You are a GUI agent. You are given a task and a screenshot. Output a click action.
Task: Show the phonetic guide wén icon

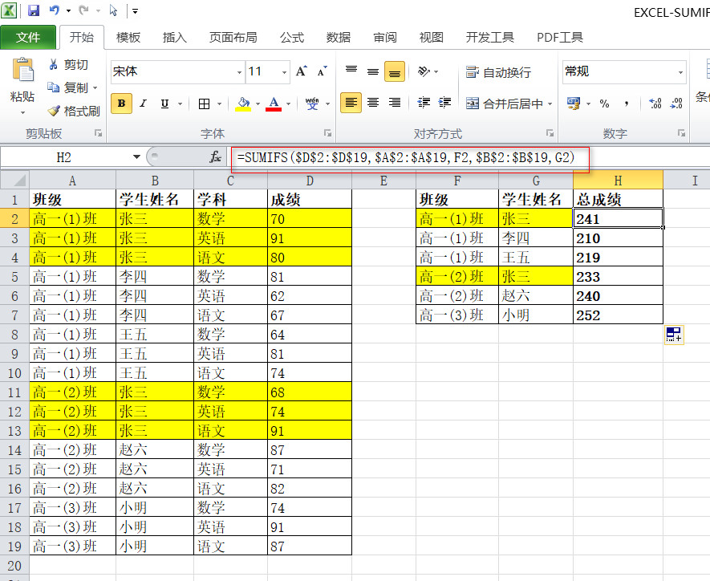312,104
